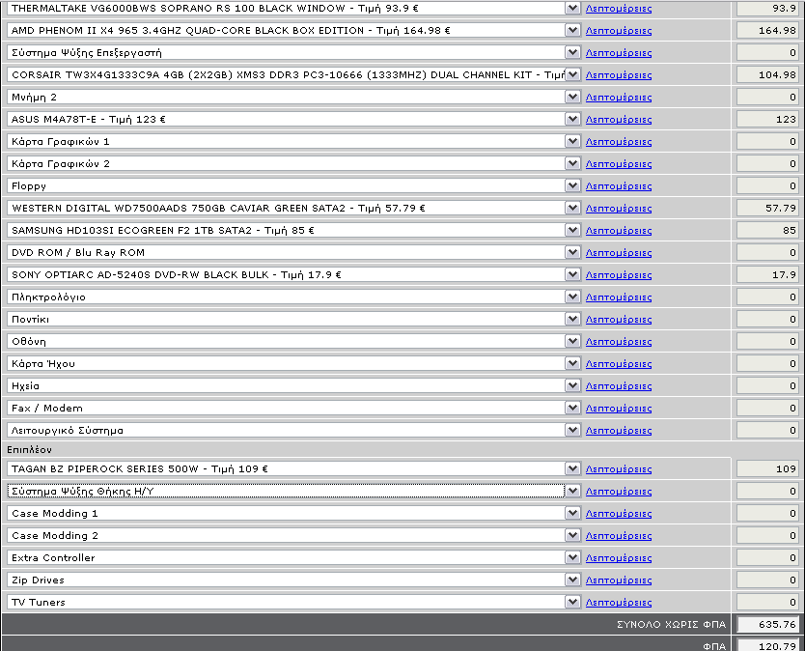Viewport: 805px width, 651px height.
Task: Open the AMD PHENOM II X4 965 dropdown
Action: click(293, 30)
